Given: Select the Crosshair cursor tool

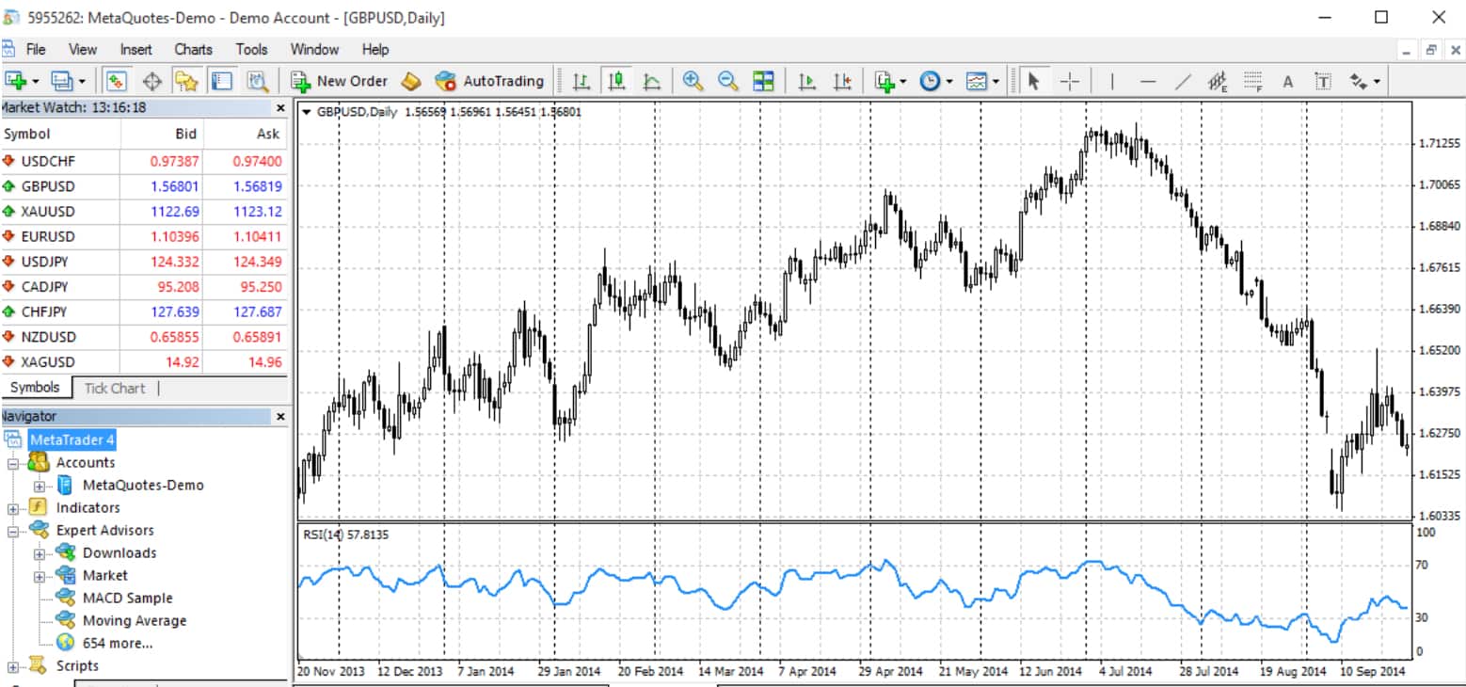Looking at the screenshot, I should click(x=1069, y=81).
